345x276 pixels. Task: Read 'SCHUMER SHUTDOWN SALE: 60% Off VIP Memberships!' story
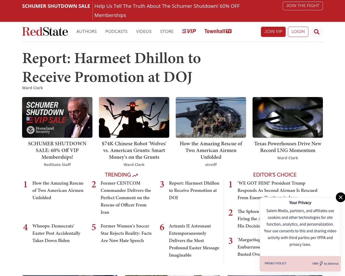[57, 150]
